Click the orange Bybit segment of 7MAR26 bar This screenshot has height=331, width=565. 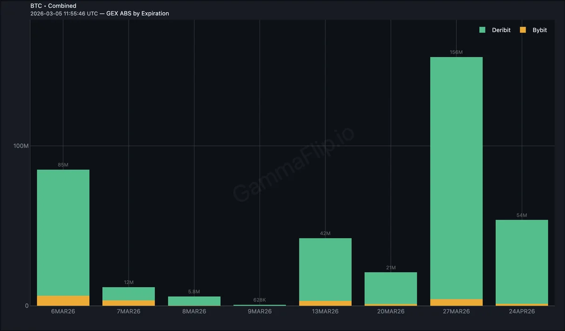pyautogui.click(x=129, y=303)
